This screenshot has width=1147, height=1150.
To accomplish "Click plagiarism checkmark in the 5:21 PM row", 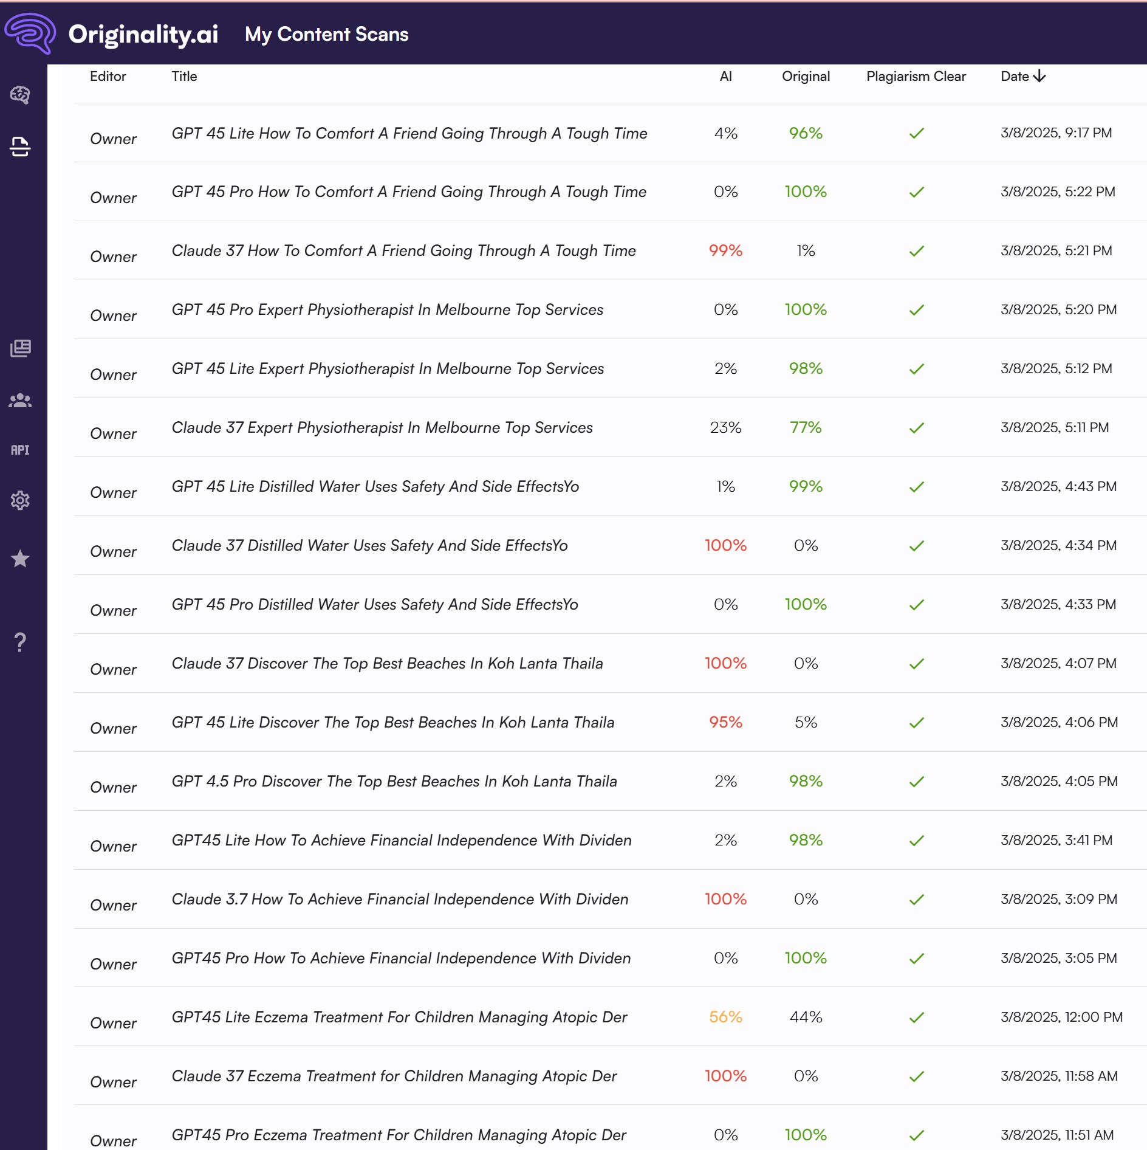I will [916, 250].
